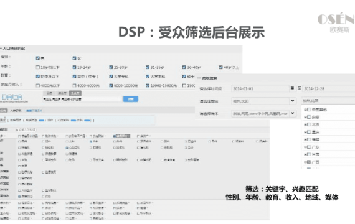Toggle the 大学专科 education checkbox
This screenshot has width=355, height=224.
point(111,77)
